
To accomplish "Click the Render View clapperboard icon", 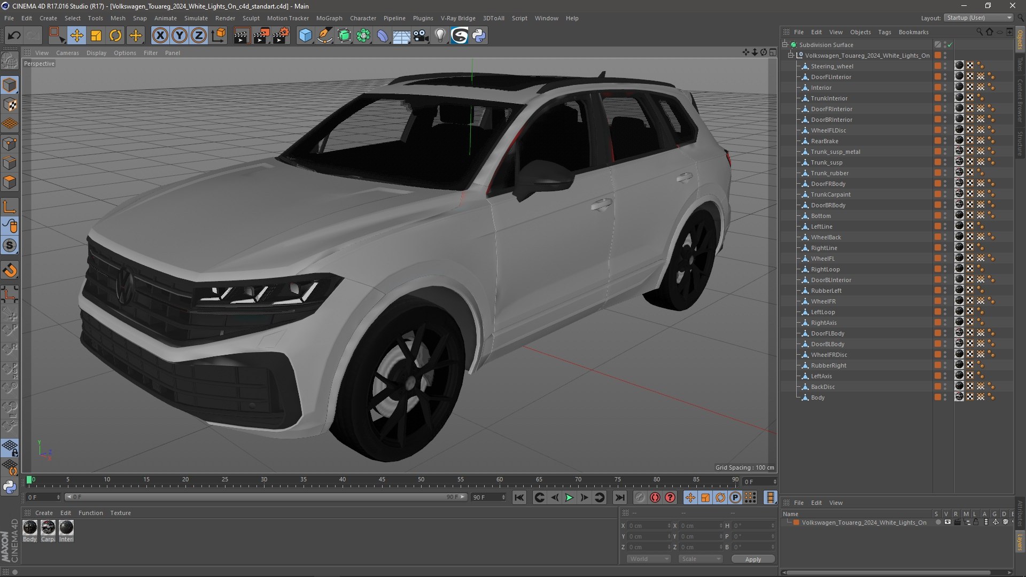I will point(241,36).
